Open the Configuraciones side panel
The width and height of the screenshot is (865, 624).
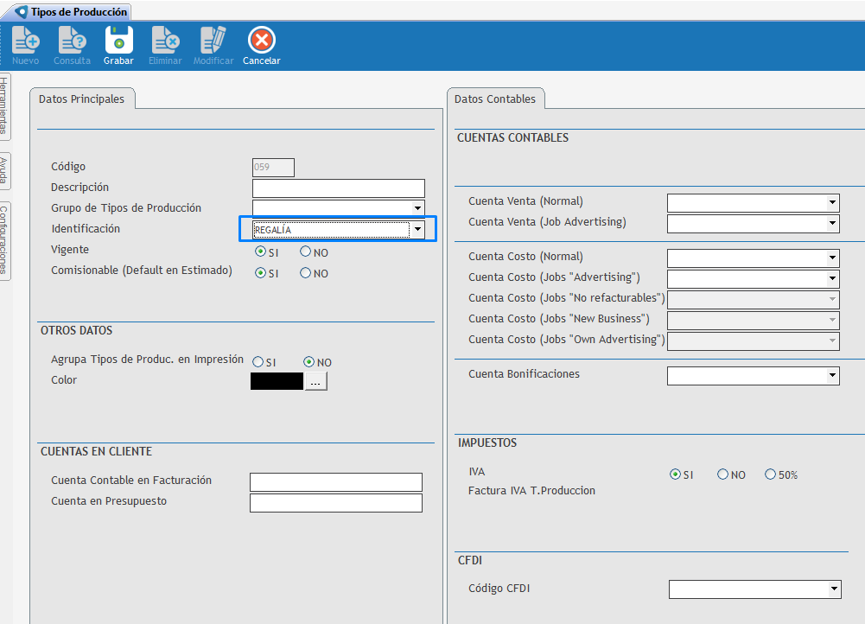5,239
